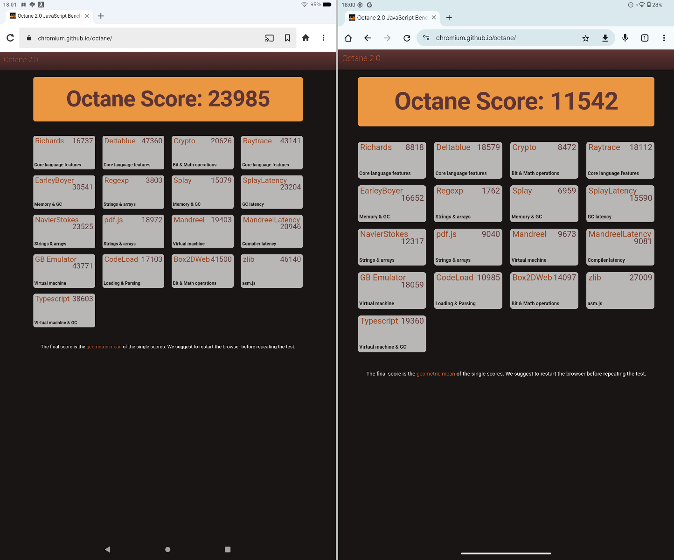Viewport: 674px width, 560px height.
Task: Click MandreelLatency 9081 result tile
Action: click(620, 247)
